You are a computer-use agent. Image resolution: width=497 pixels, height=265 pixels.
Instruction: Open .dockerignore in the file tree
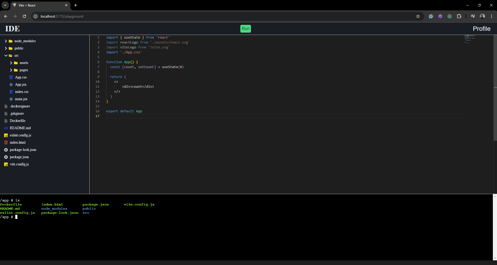click(x=20, y=106)
